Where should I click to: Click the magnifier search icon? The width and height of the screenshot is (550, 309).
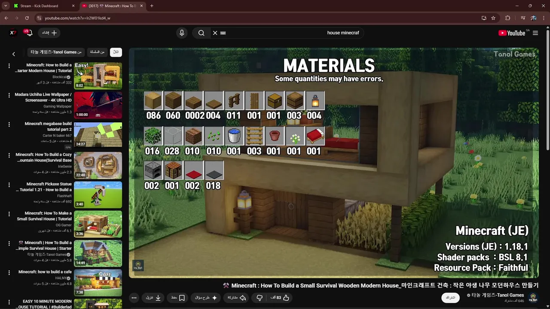click(x=201, y=33)
